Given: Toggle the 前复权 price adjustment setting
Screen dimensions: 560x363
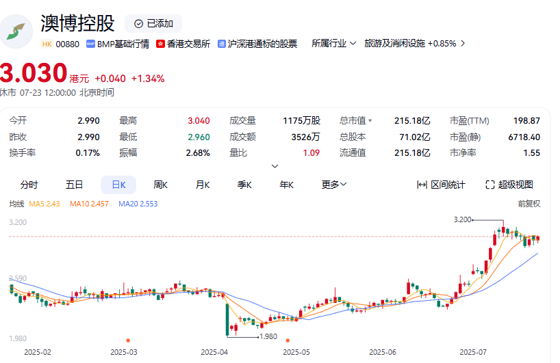Looking at the screenshot, I should click(x=529, y=204).
